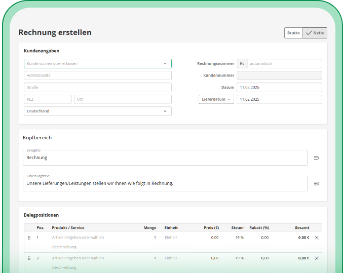This screenshot has height=273, width=343.
Task: Grab the drag handle of position 1
Action: [29, 238]
